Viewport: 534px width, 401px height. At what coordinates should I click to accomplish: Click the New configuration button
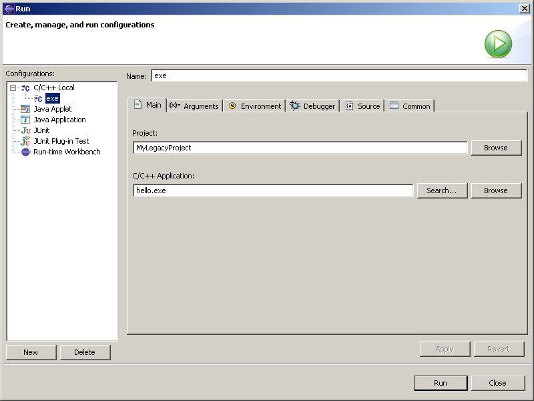31,352
